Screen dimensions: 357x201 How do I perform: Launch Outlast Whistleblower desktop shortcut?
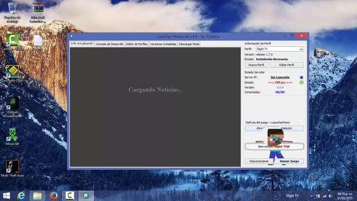(12, 107)
